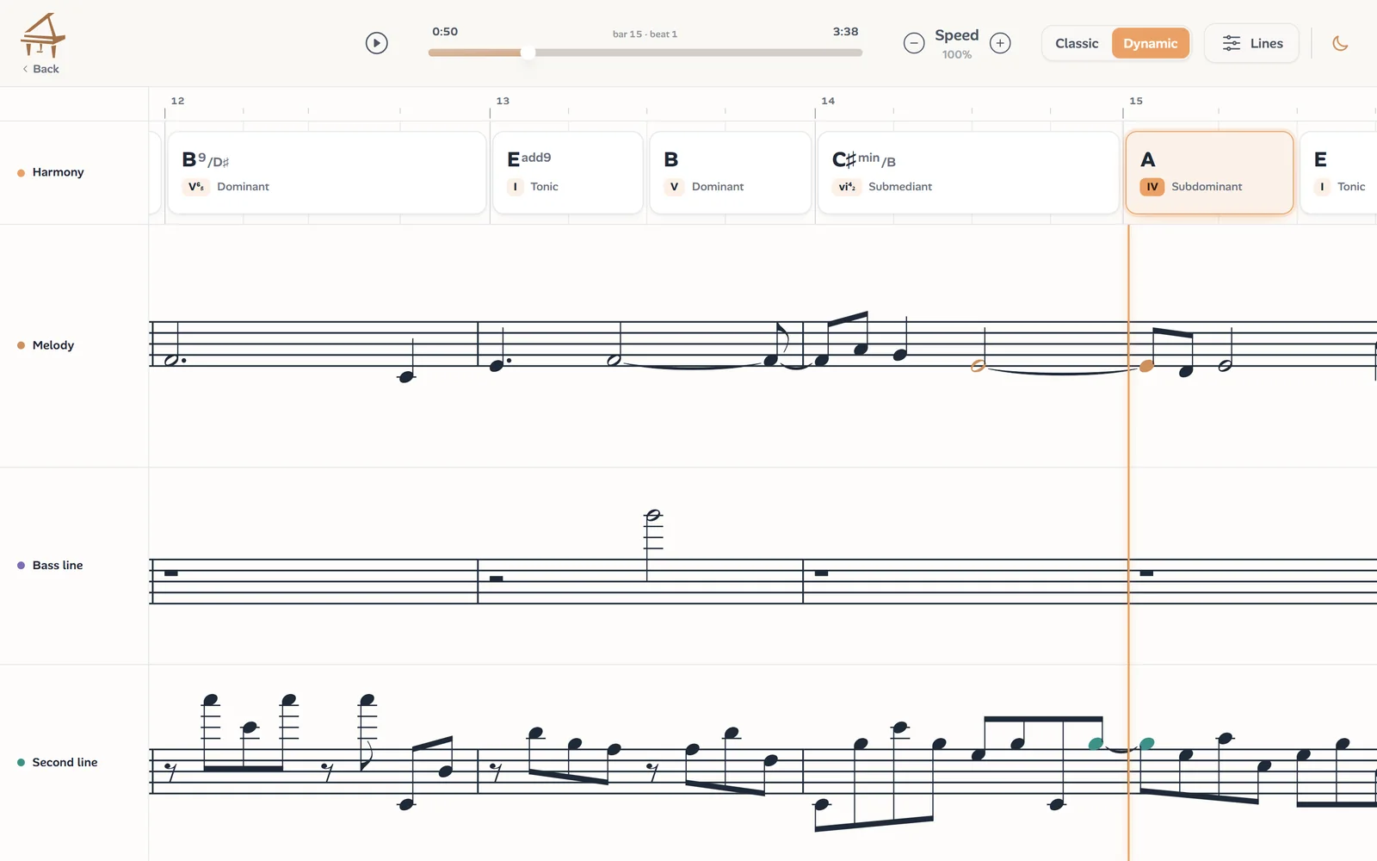Screen dimensions: 1377x861
Task: Click the 0:50 elapsed time text
Action: [445, 32]
